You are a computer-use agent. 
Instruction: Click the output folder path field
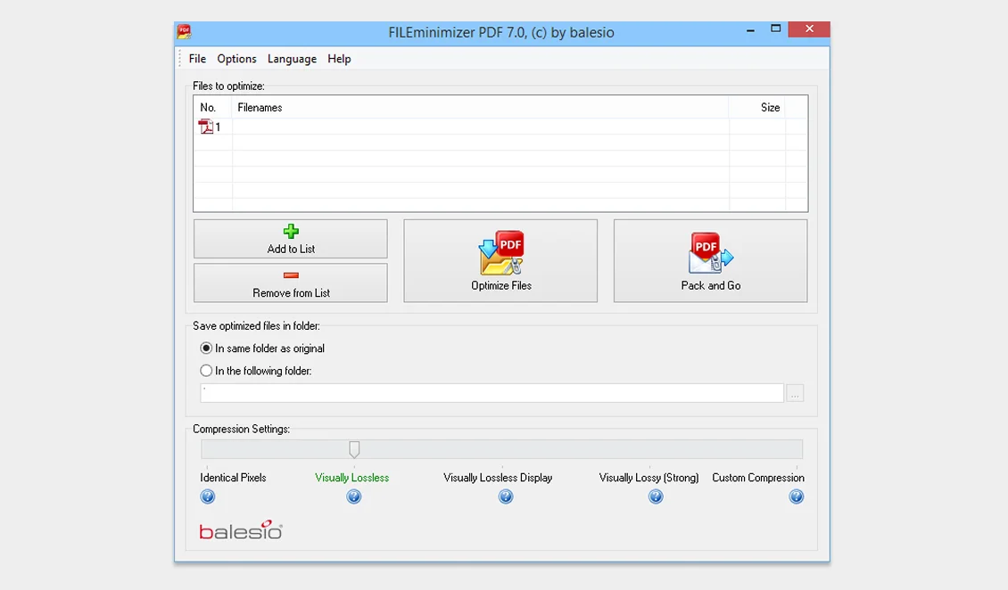[x=492, y=393]
